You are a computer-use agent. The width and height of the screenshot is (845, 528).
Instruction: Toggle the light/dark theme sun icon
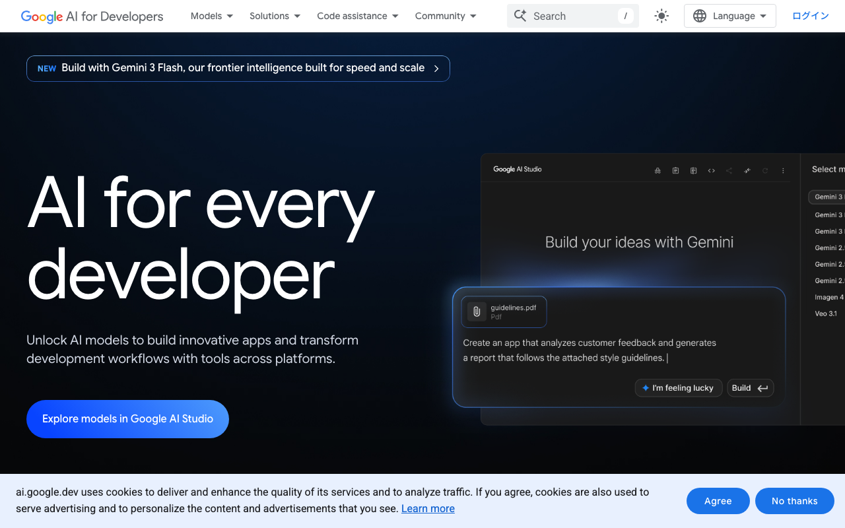pyautogui.click(x=661, y=16)
